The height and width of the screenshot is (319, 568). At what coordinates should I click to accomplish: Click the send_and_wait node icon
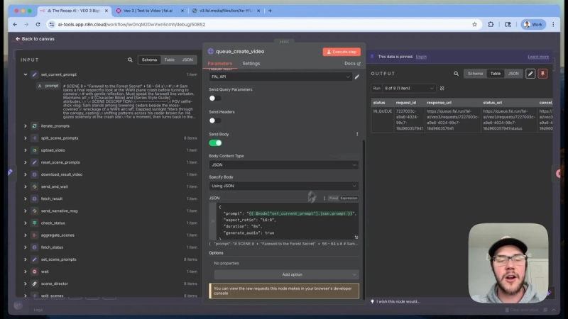pyautogui.click(x=34, y=186)
